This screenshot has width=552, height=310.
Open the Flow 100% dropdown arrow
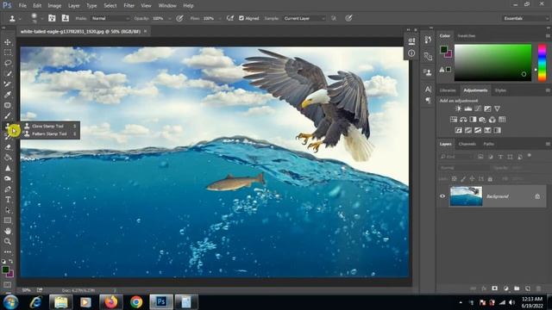pyautogui.click(x=220, y=18)
